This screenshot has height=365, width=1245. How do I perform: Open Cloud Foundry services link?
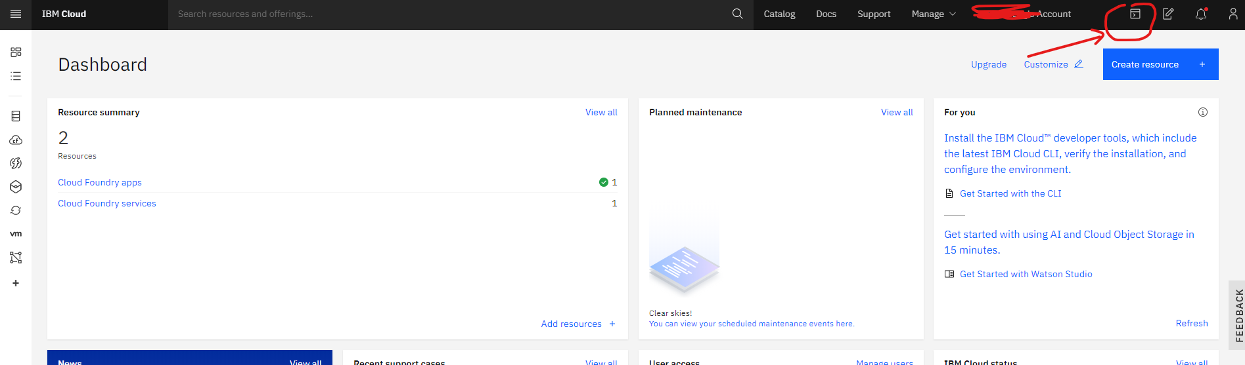pyautogui.click(x=107, y=203)
